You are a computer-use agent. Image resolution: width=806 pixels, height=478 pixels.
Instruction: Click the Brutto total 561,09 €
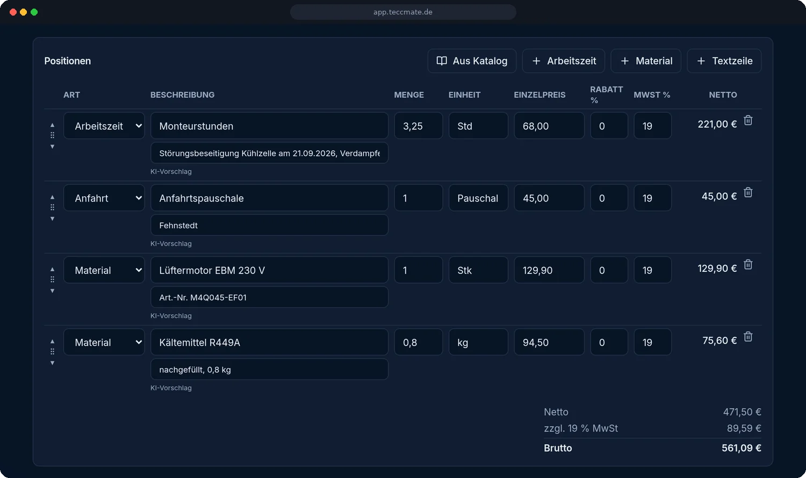tap(742, 448)
